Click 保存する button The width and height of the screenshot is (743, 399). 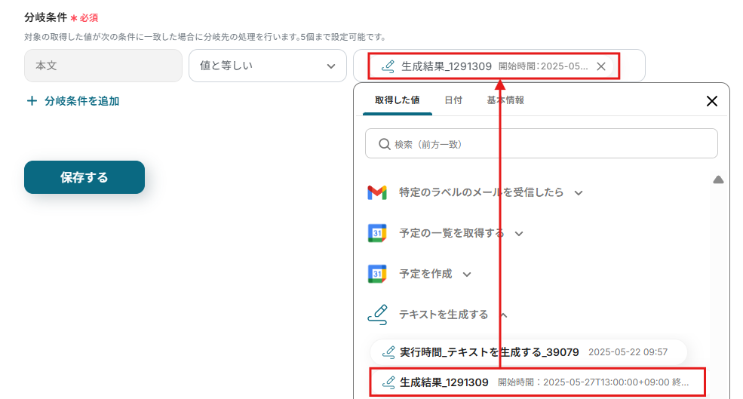84,177
